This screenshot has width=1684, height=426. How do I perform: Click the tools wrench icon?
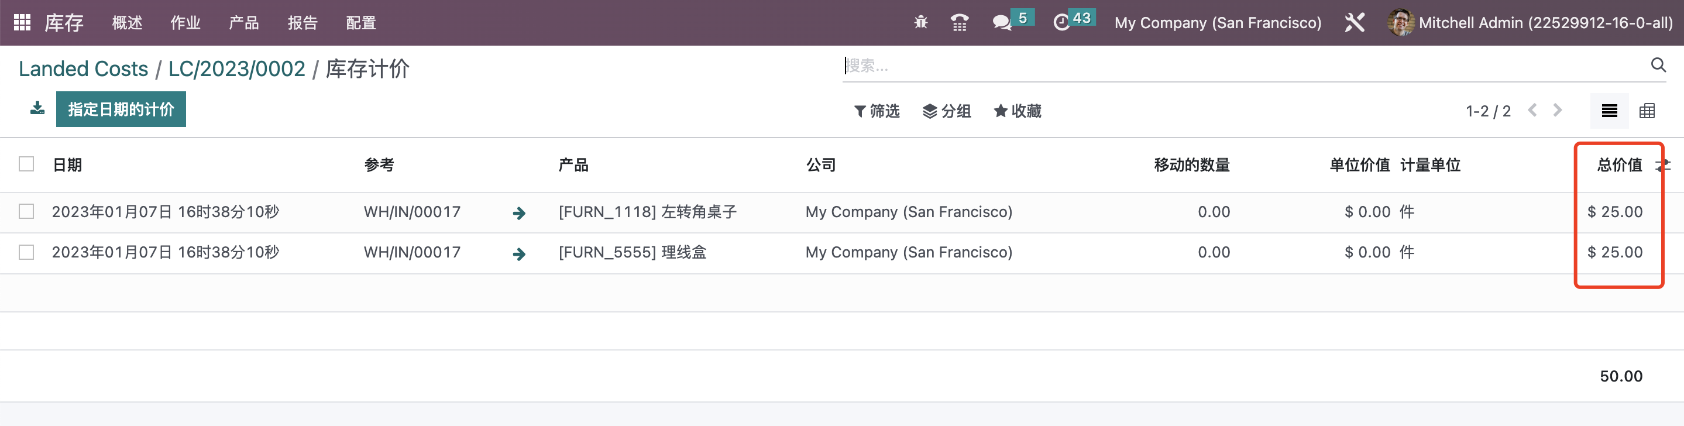[x=1355, y=23]
